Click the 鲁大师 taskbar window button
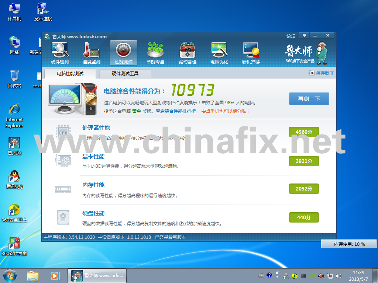 (97, 276)
